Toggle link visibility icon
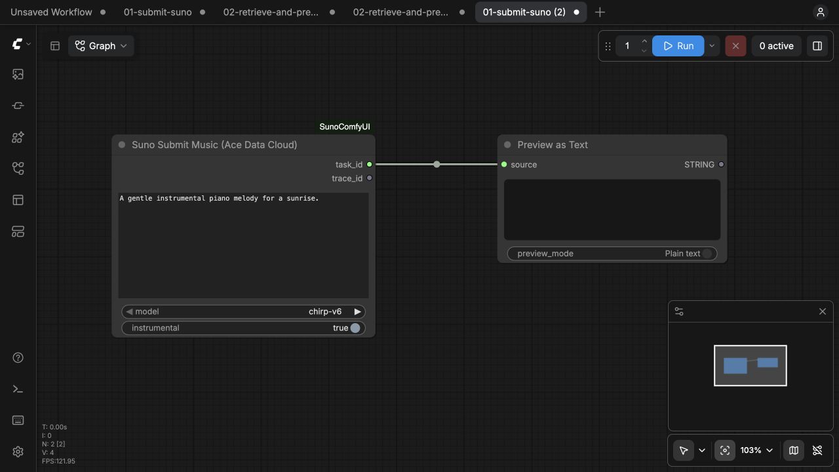 pyautogui.click(x=817, y=450)
